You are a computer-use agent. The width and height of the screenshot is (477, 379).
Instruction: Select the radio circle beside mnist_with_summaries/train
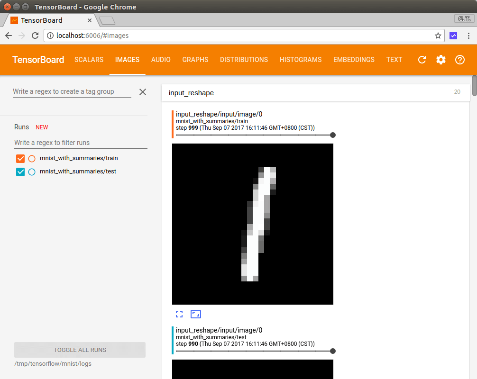31,158
